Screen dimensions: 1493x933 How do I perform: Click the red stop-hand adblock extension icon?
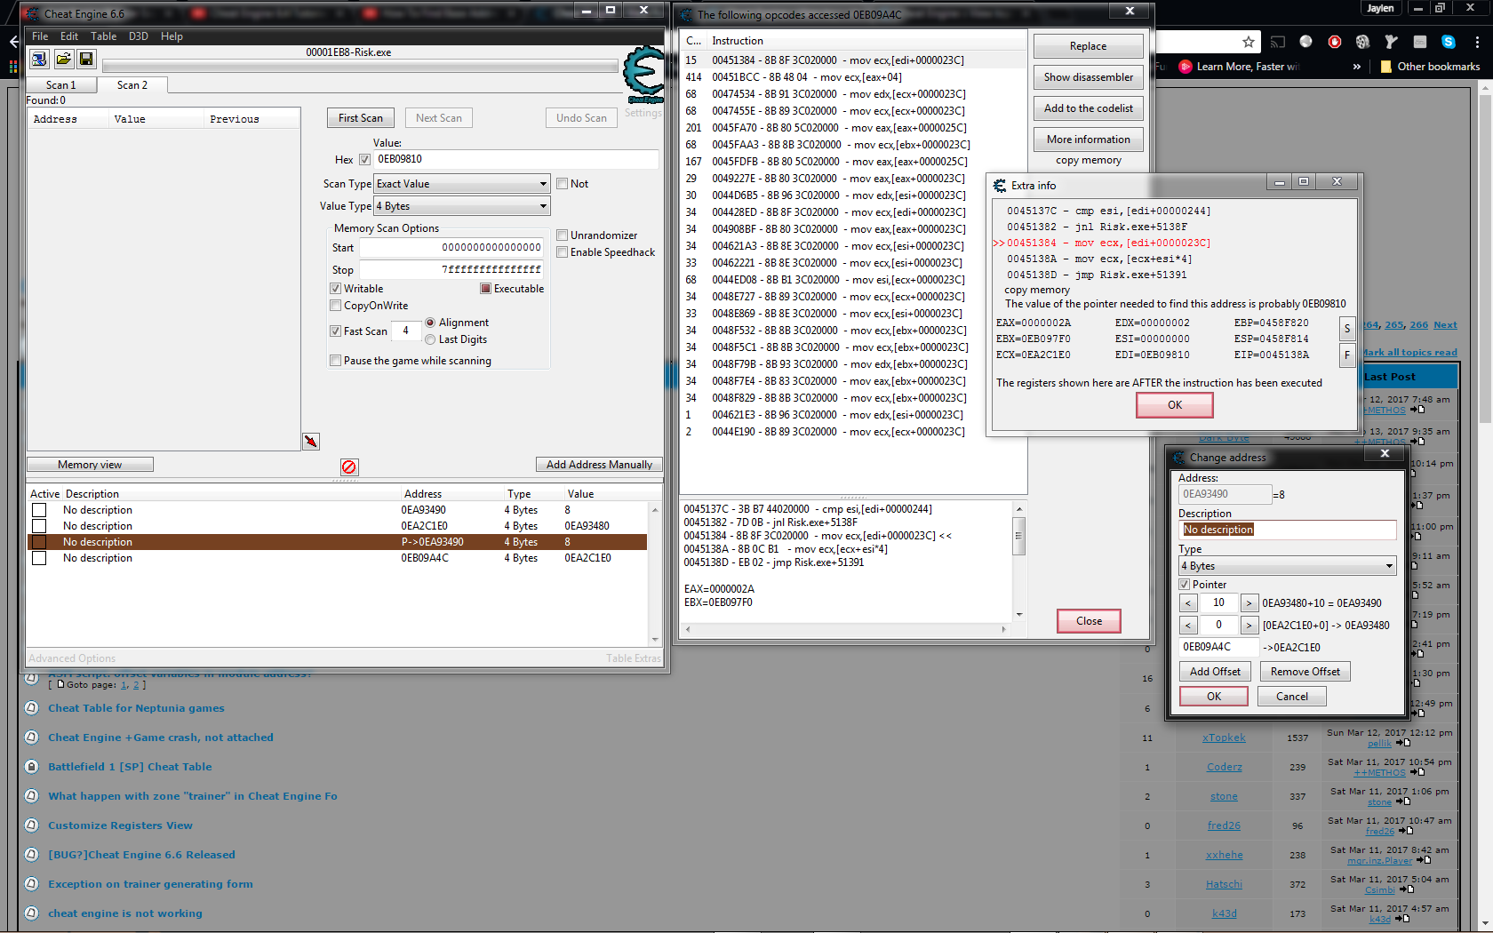coord(1335,42)
